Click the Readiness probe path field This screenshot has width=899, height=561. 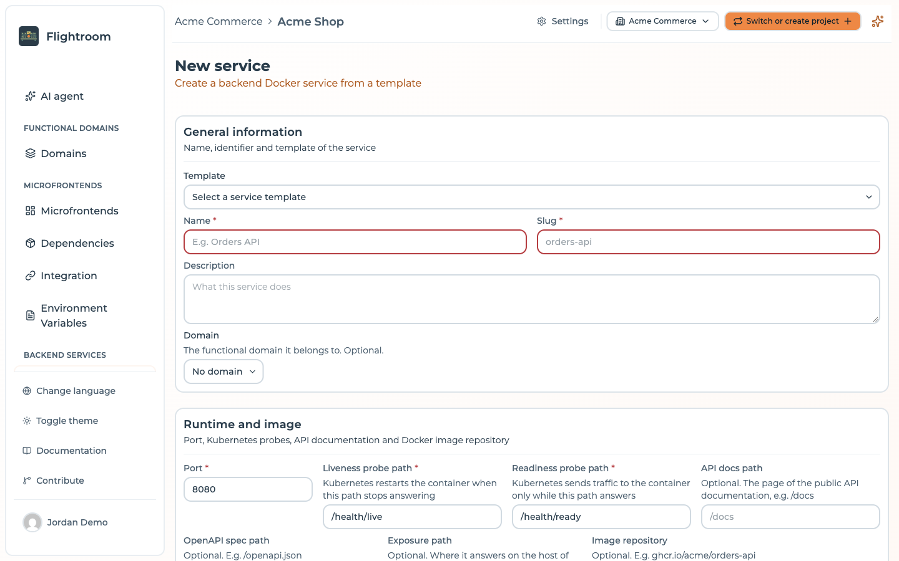(x=601, y=517)
